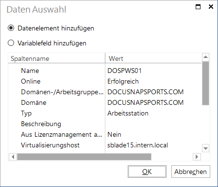Click the horizontal scrollbar right arrow
The image size is (218, 187).
tap(197, 157)
